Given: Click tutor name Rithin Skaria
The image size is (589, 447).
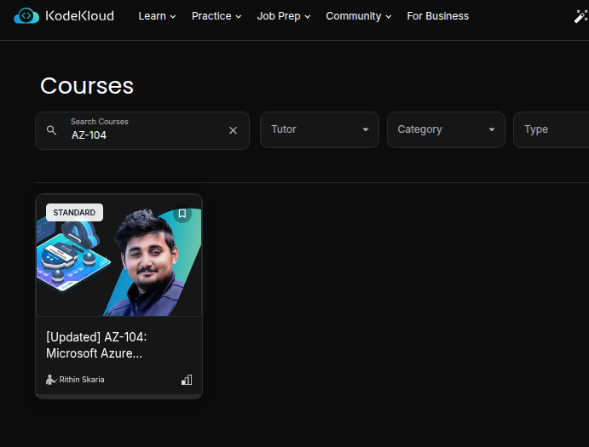Looking at the screenshot, I should [x=82, y=380].
